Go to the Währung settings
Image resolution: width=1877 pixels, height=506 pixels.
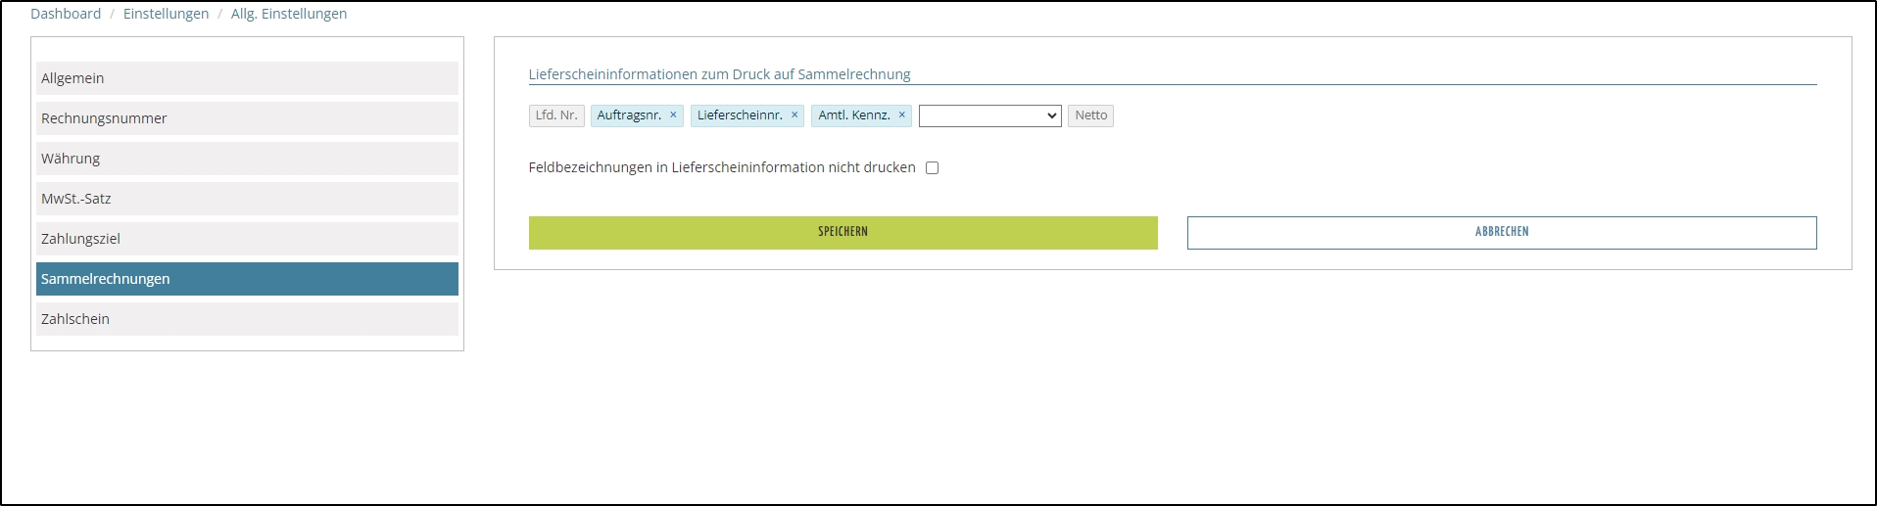pyautogui.click(x=247, y=159)
